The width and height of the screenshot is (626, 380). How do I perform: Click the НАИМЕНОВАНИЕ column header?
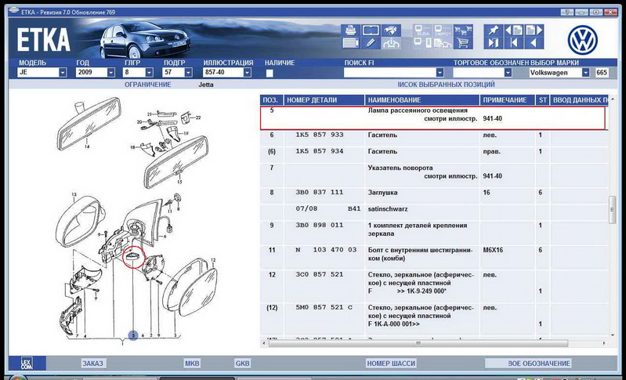click(422, 100)
